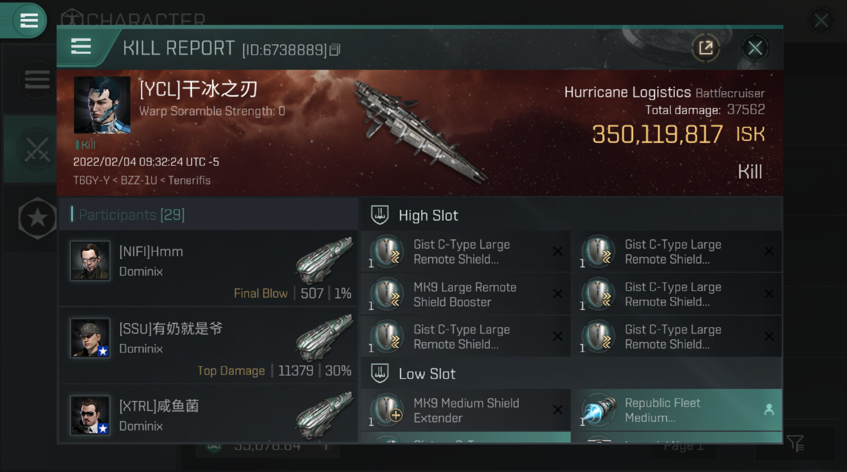This screenshot has height=472, width=847.
Task: Click the T6GY-Y system location link
Action: (x=91, y=180)
